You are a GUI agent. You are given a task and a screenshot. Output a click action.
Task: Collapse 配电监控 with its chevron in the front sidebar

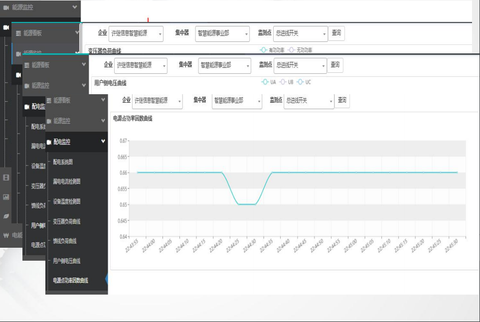103,142
